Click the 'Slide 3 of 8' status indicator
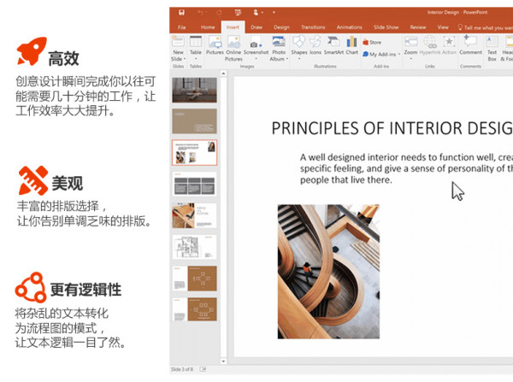This screenshot has width=513, height=382. (x=182, y=369)
